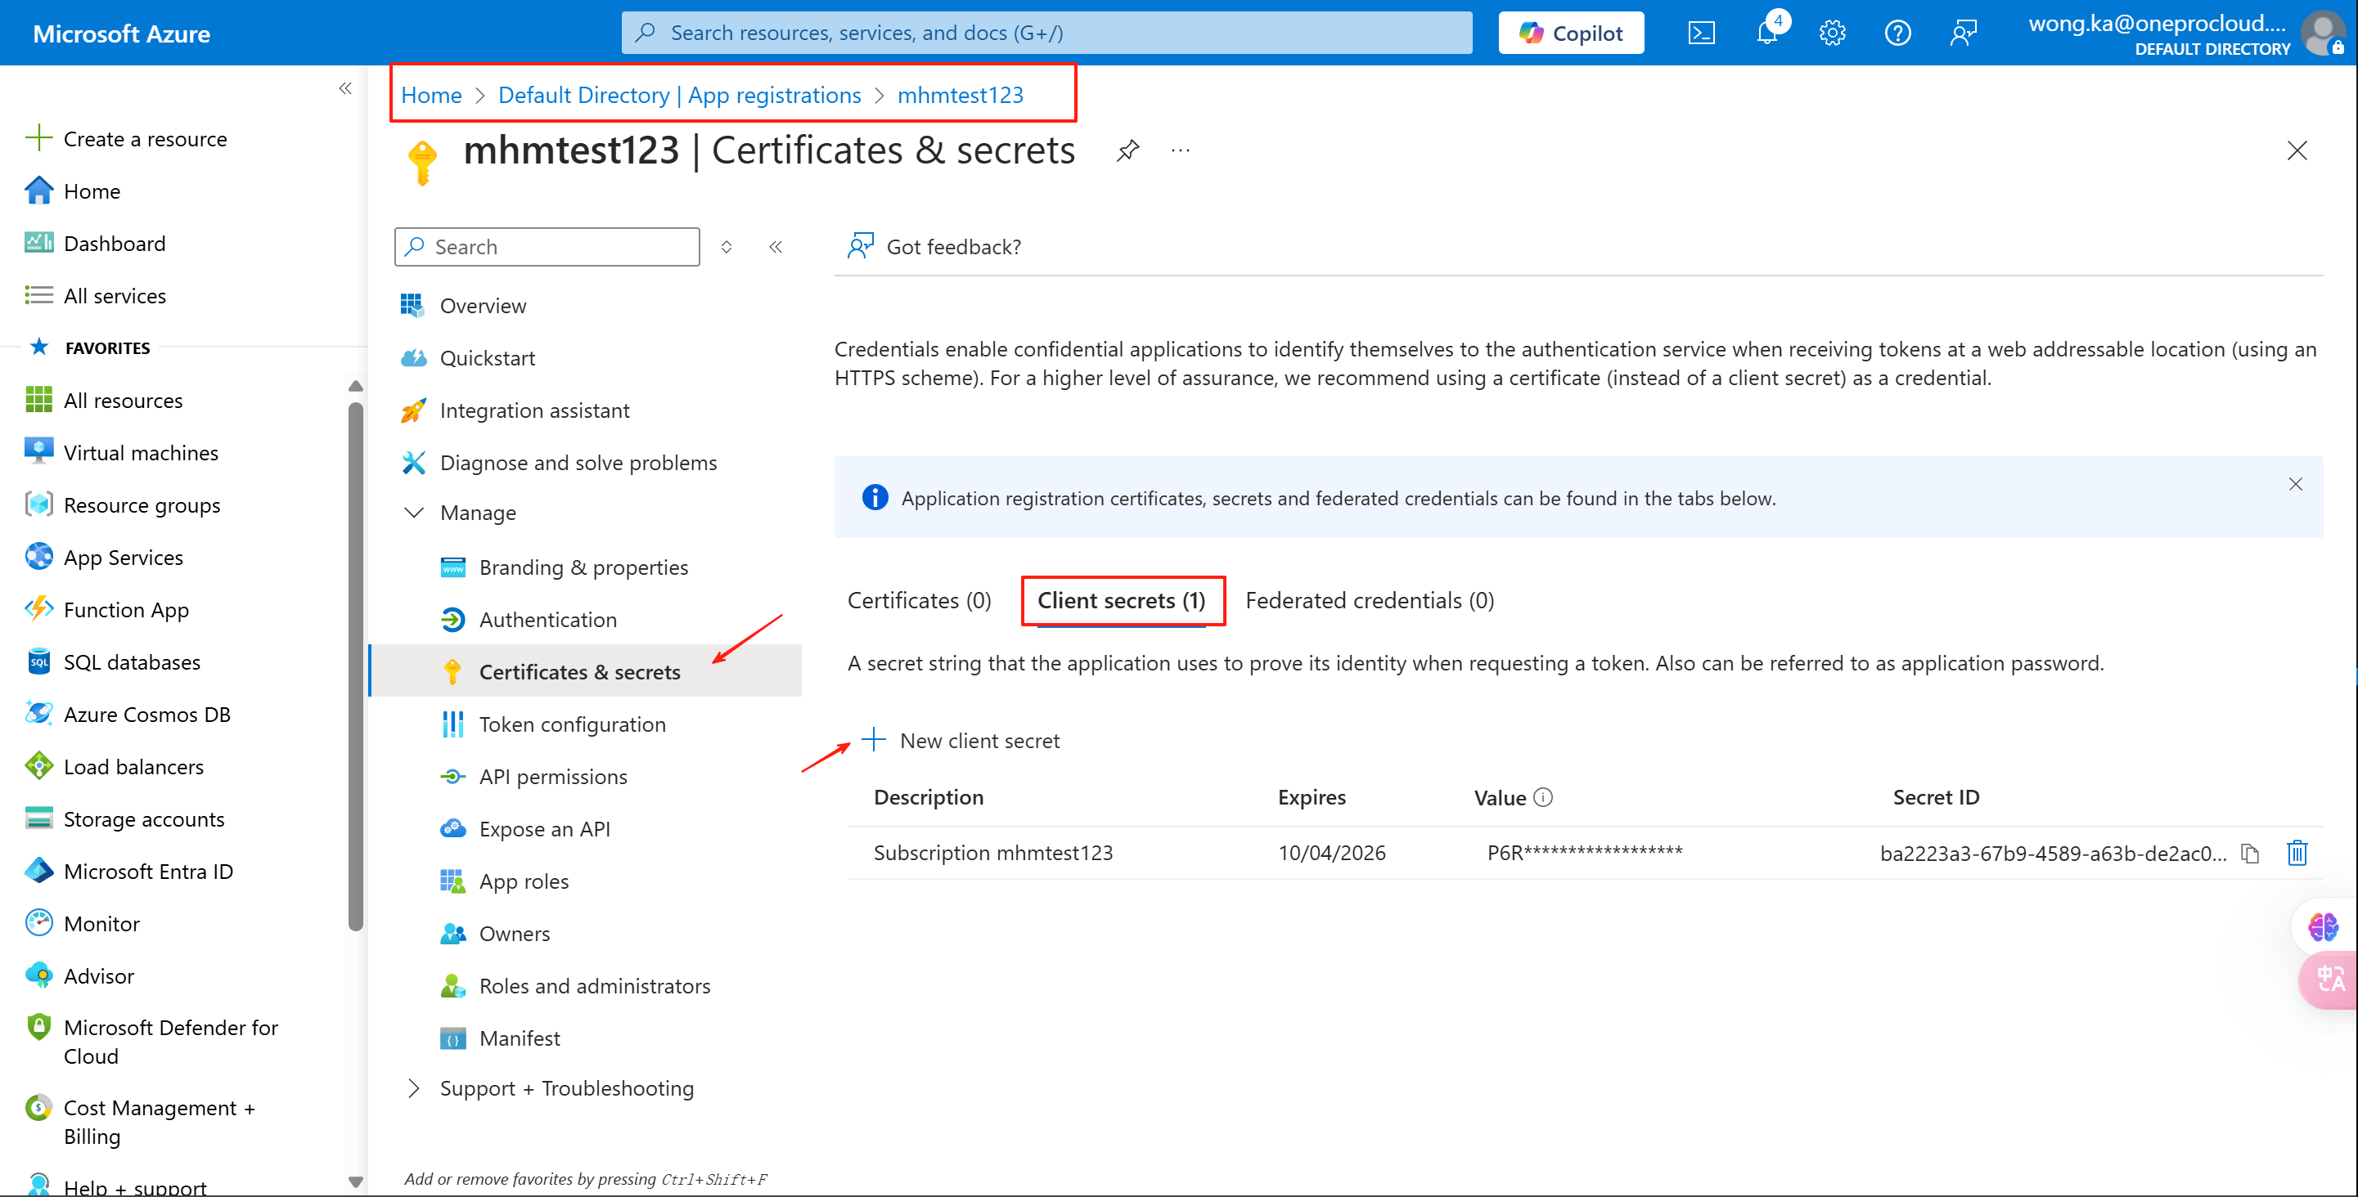Click Default Directory | App registrations breadcrumb
Screen dimensions: 2358x1197
click(x=679, y=94)
